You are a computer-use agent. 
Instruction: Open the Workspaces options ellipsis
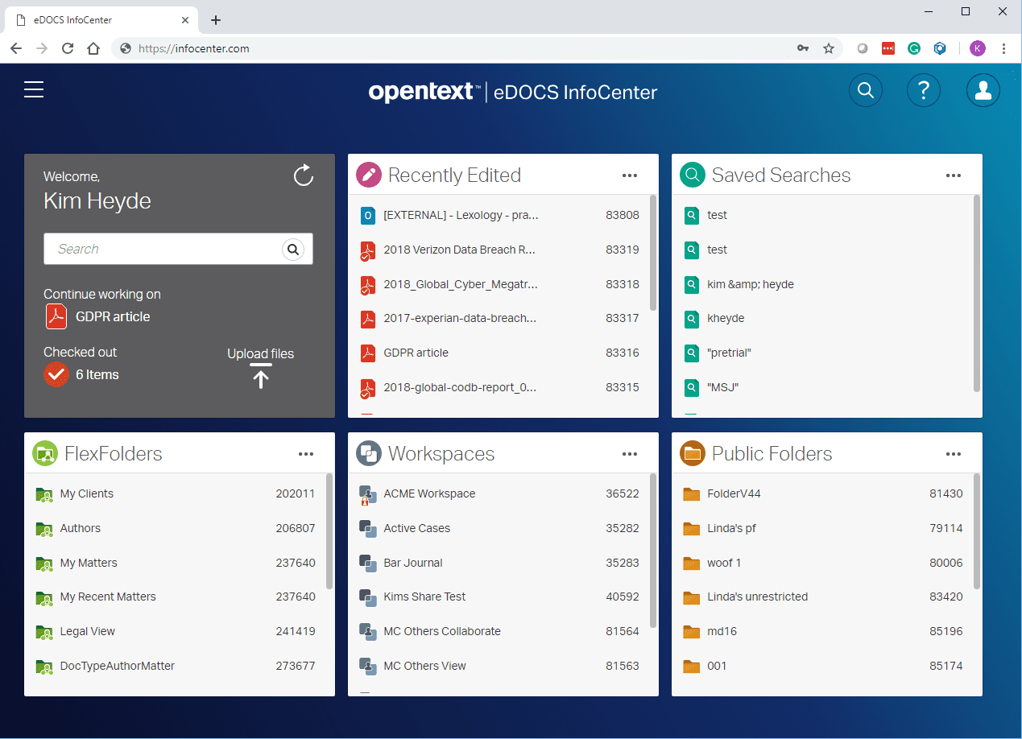point(629,453)
